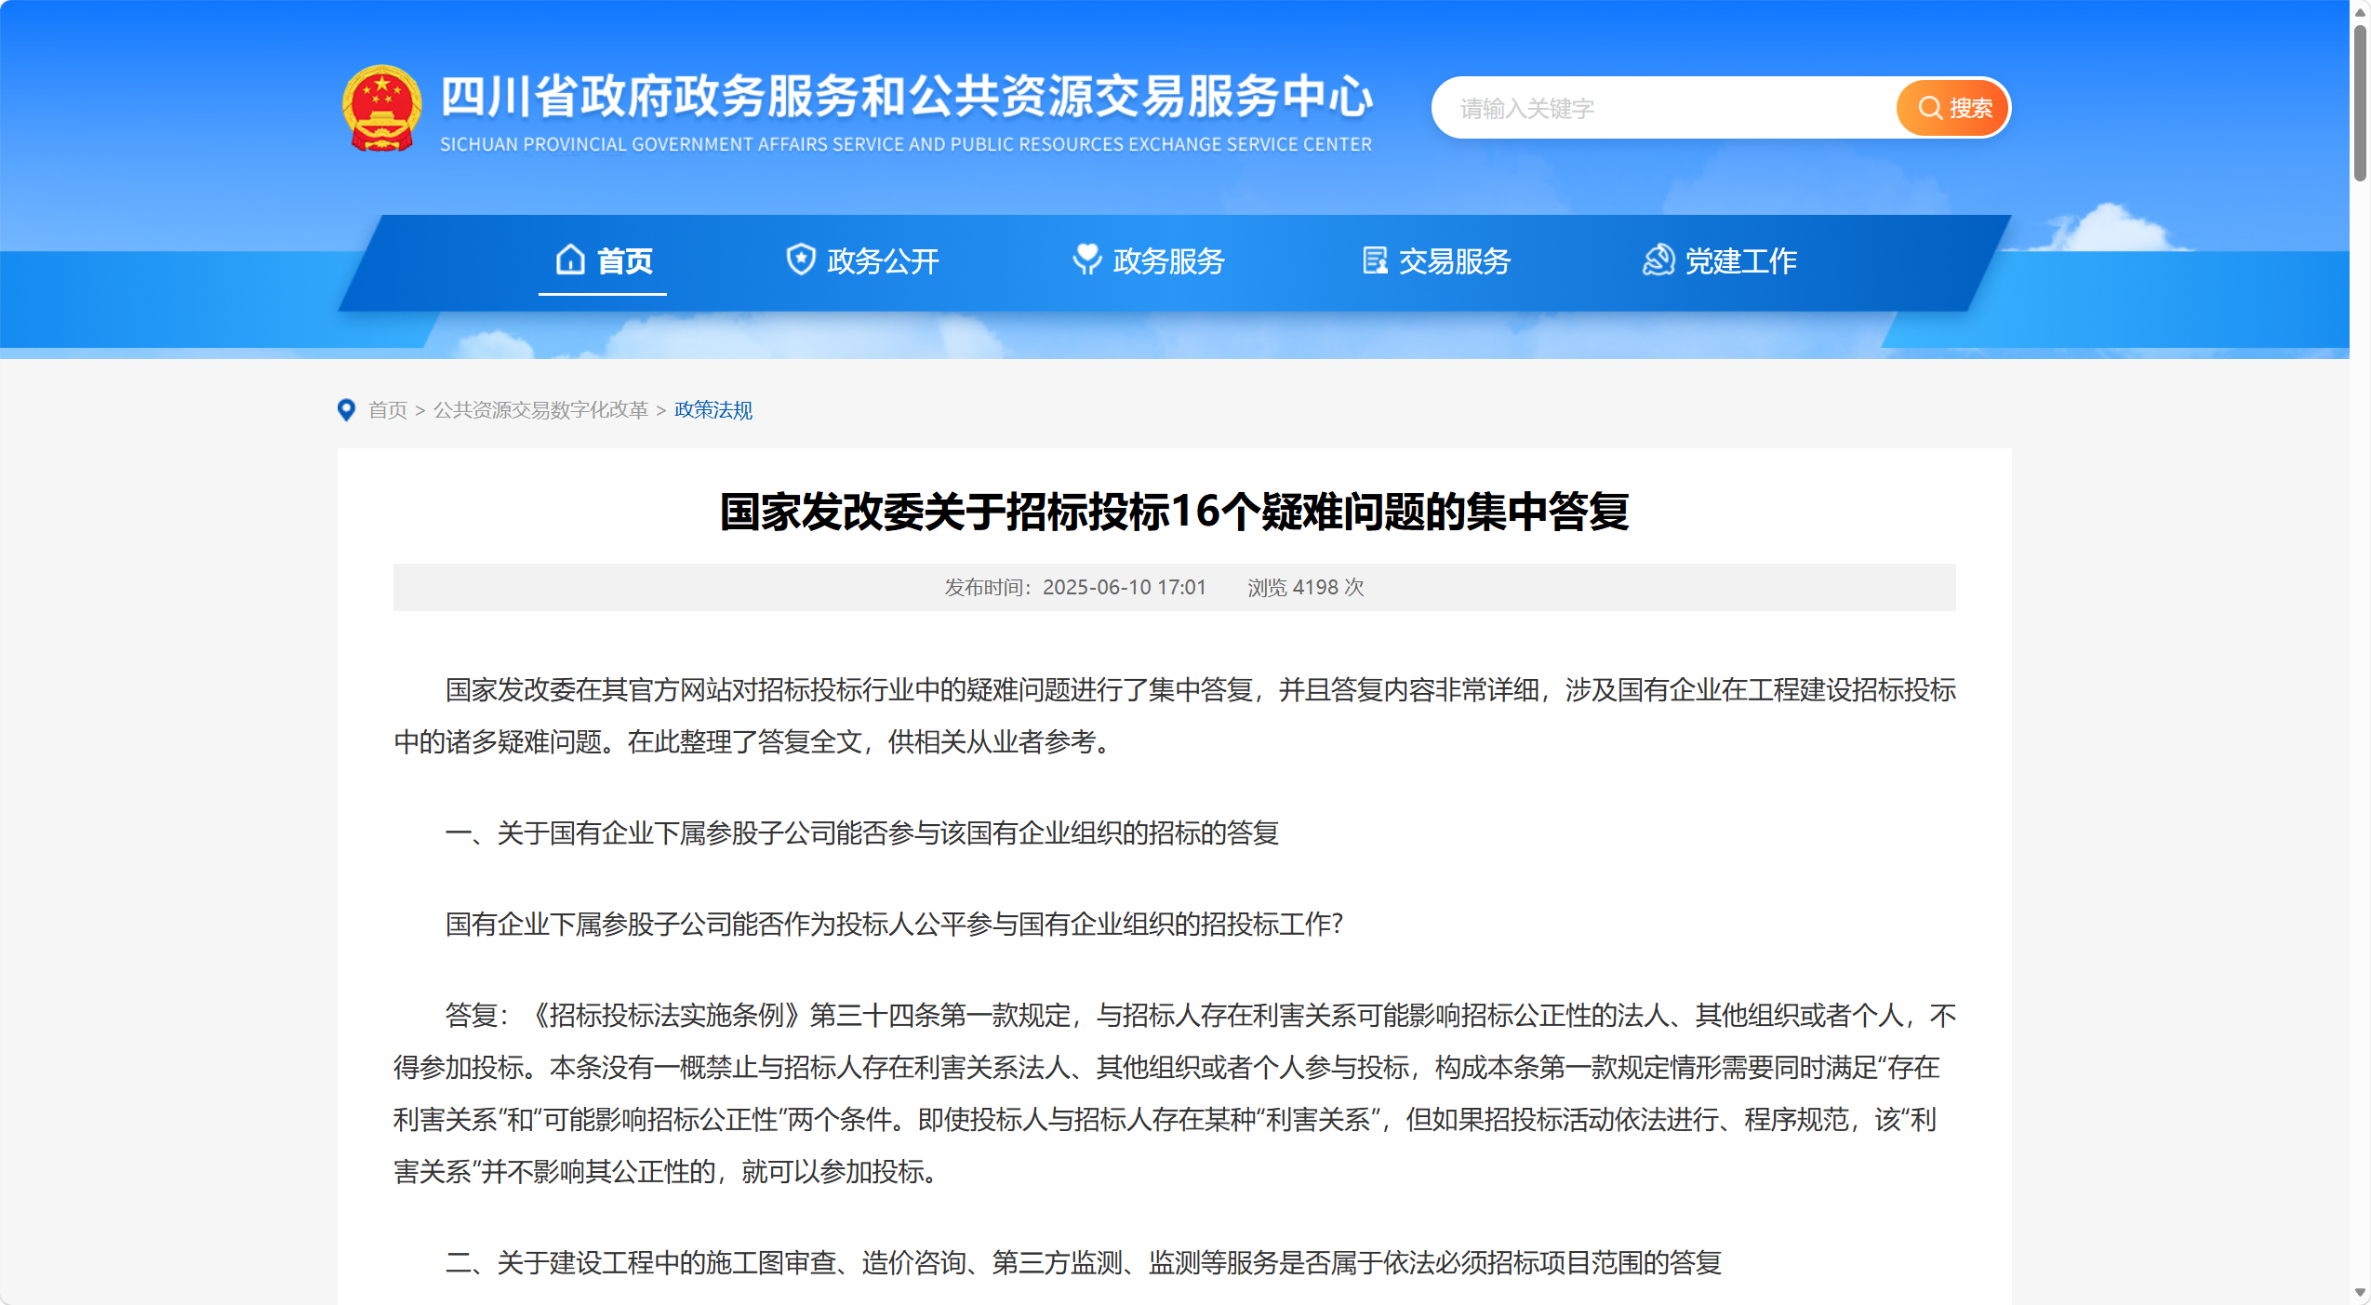Click the vertical scrollbar thumb
This screenshot has height=1305, width=2371.
coord(2360,102)
